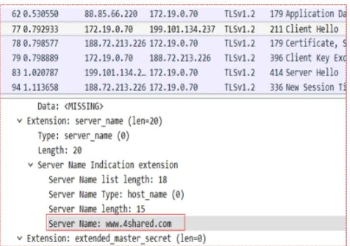Screen dimensions: 350x246
Task: Collapse Server Name Indication extension chevron
Action: [x=31, y=165]
